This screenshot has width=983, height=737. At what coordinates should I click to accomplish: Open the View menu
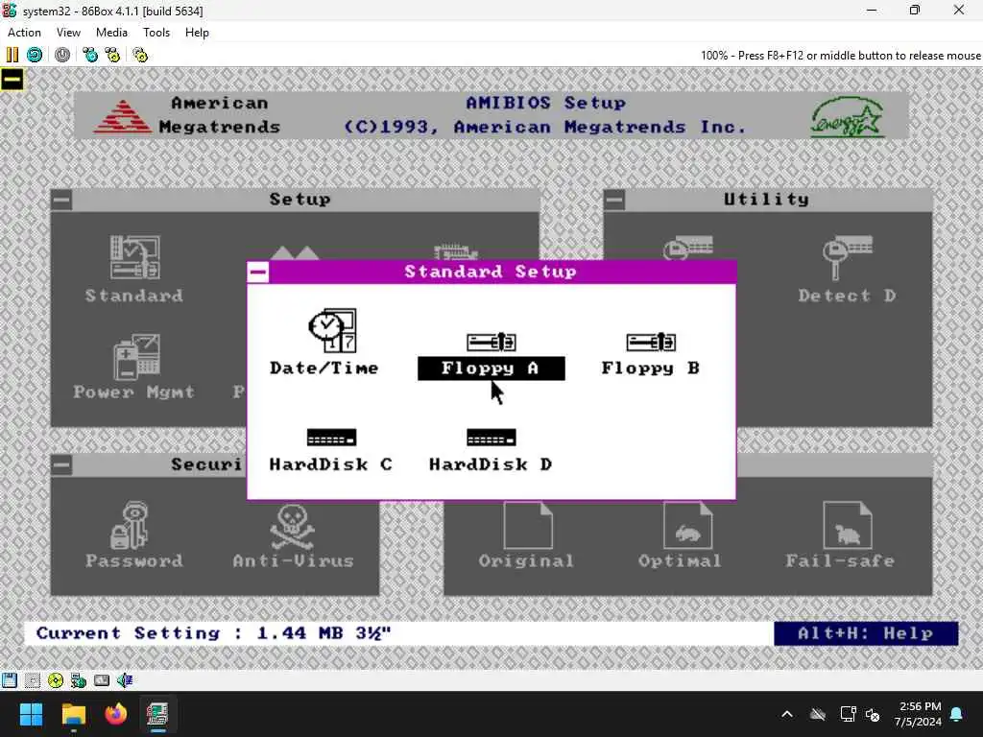point(68,33)
